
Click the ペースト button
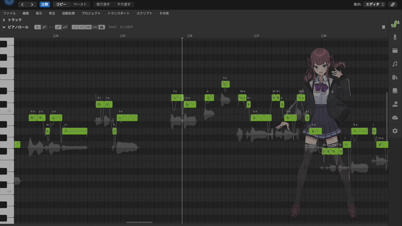click(80, 4)
